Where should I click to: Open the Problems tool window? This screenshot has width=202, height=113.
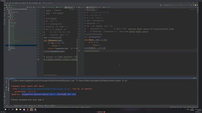coord(41,105)
